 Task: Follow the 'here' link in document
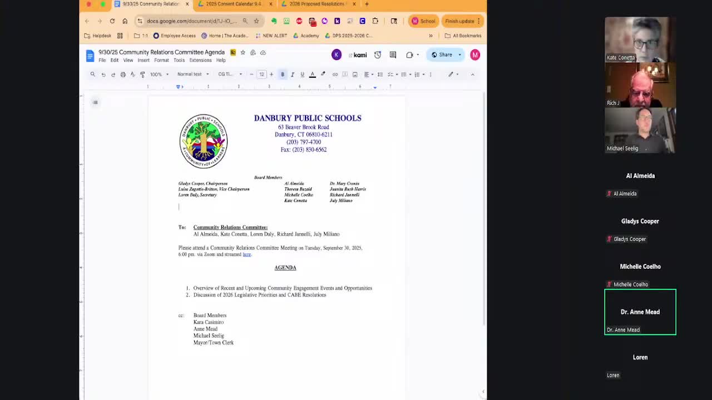(x=246, y=254)
